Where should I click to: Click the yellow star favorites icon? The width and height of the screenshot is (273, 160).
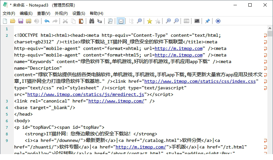point(150,21)
